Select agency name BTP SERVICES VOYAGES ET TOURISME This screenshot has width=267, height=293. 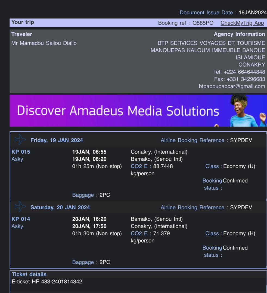[x=211, y=43]
